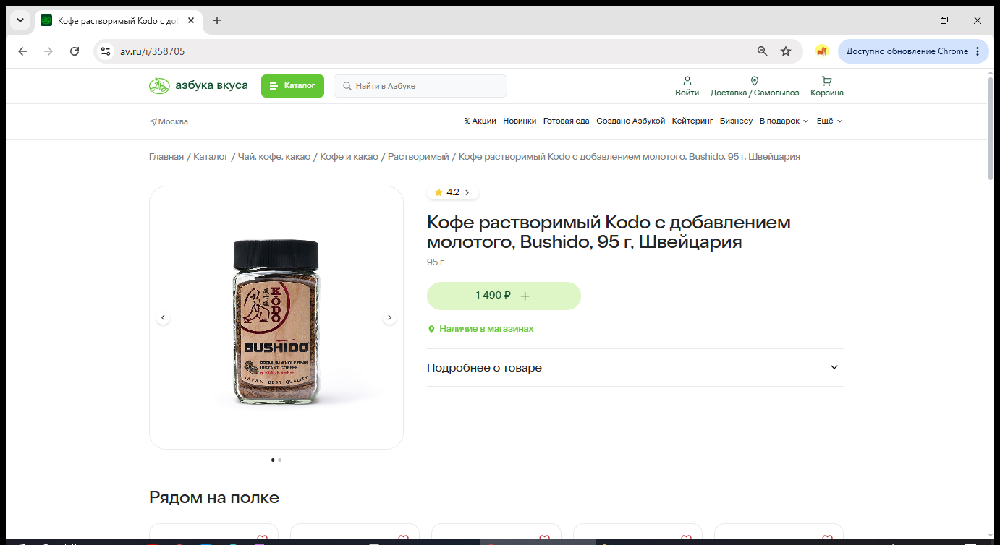Image resolution: width=1000 pixels, height=545 pixels.
Task: Select the second image carousel dot
Action: 280,460
